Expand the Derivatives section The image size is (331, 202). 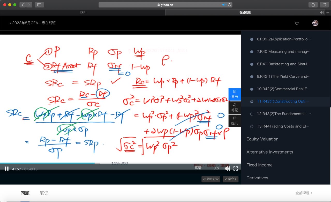click(x=257, y=178)
